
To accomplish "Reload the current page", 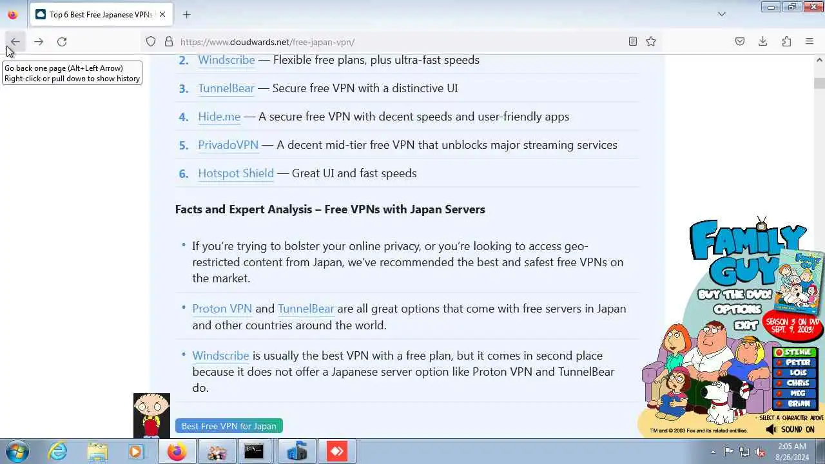I will click(62, 42).
